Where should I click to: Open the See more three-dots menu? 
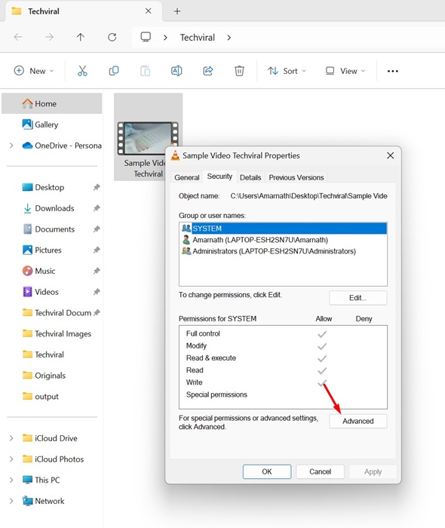(x=392, y=71)
